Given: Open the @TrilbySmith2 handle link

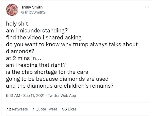Looking at the screenshot, I should tap(33, 12).
